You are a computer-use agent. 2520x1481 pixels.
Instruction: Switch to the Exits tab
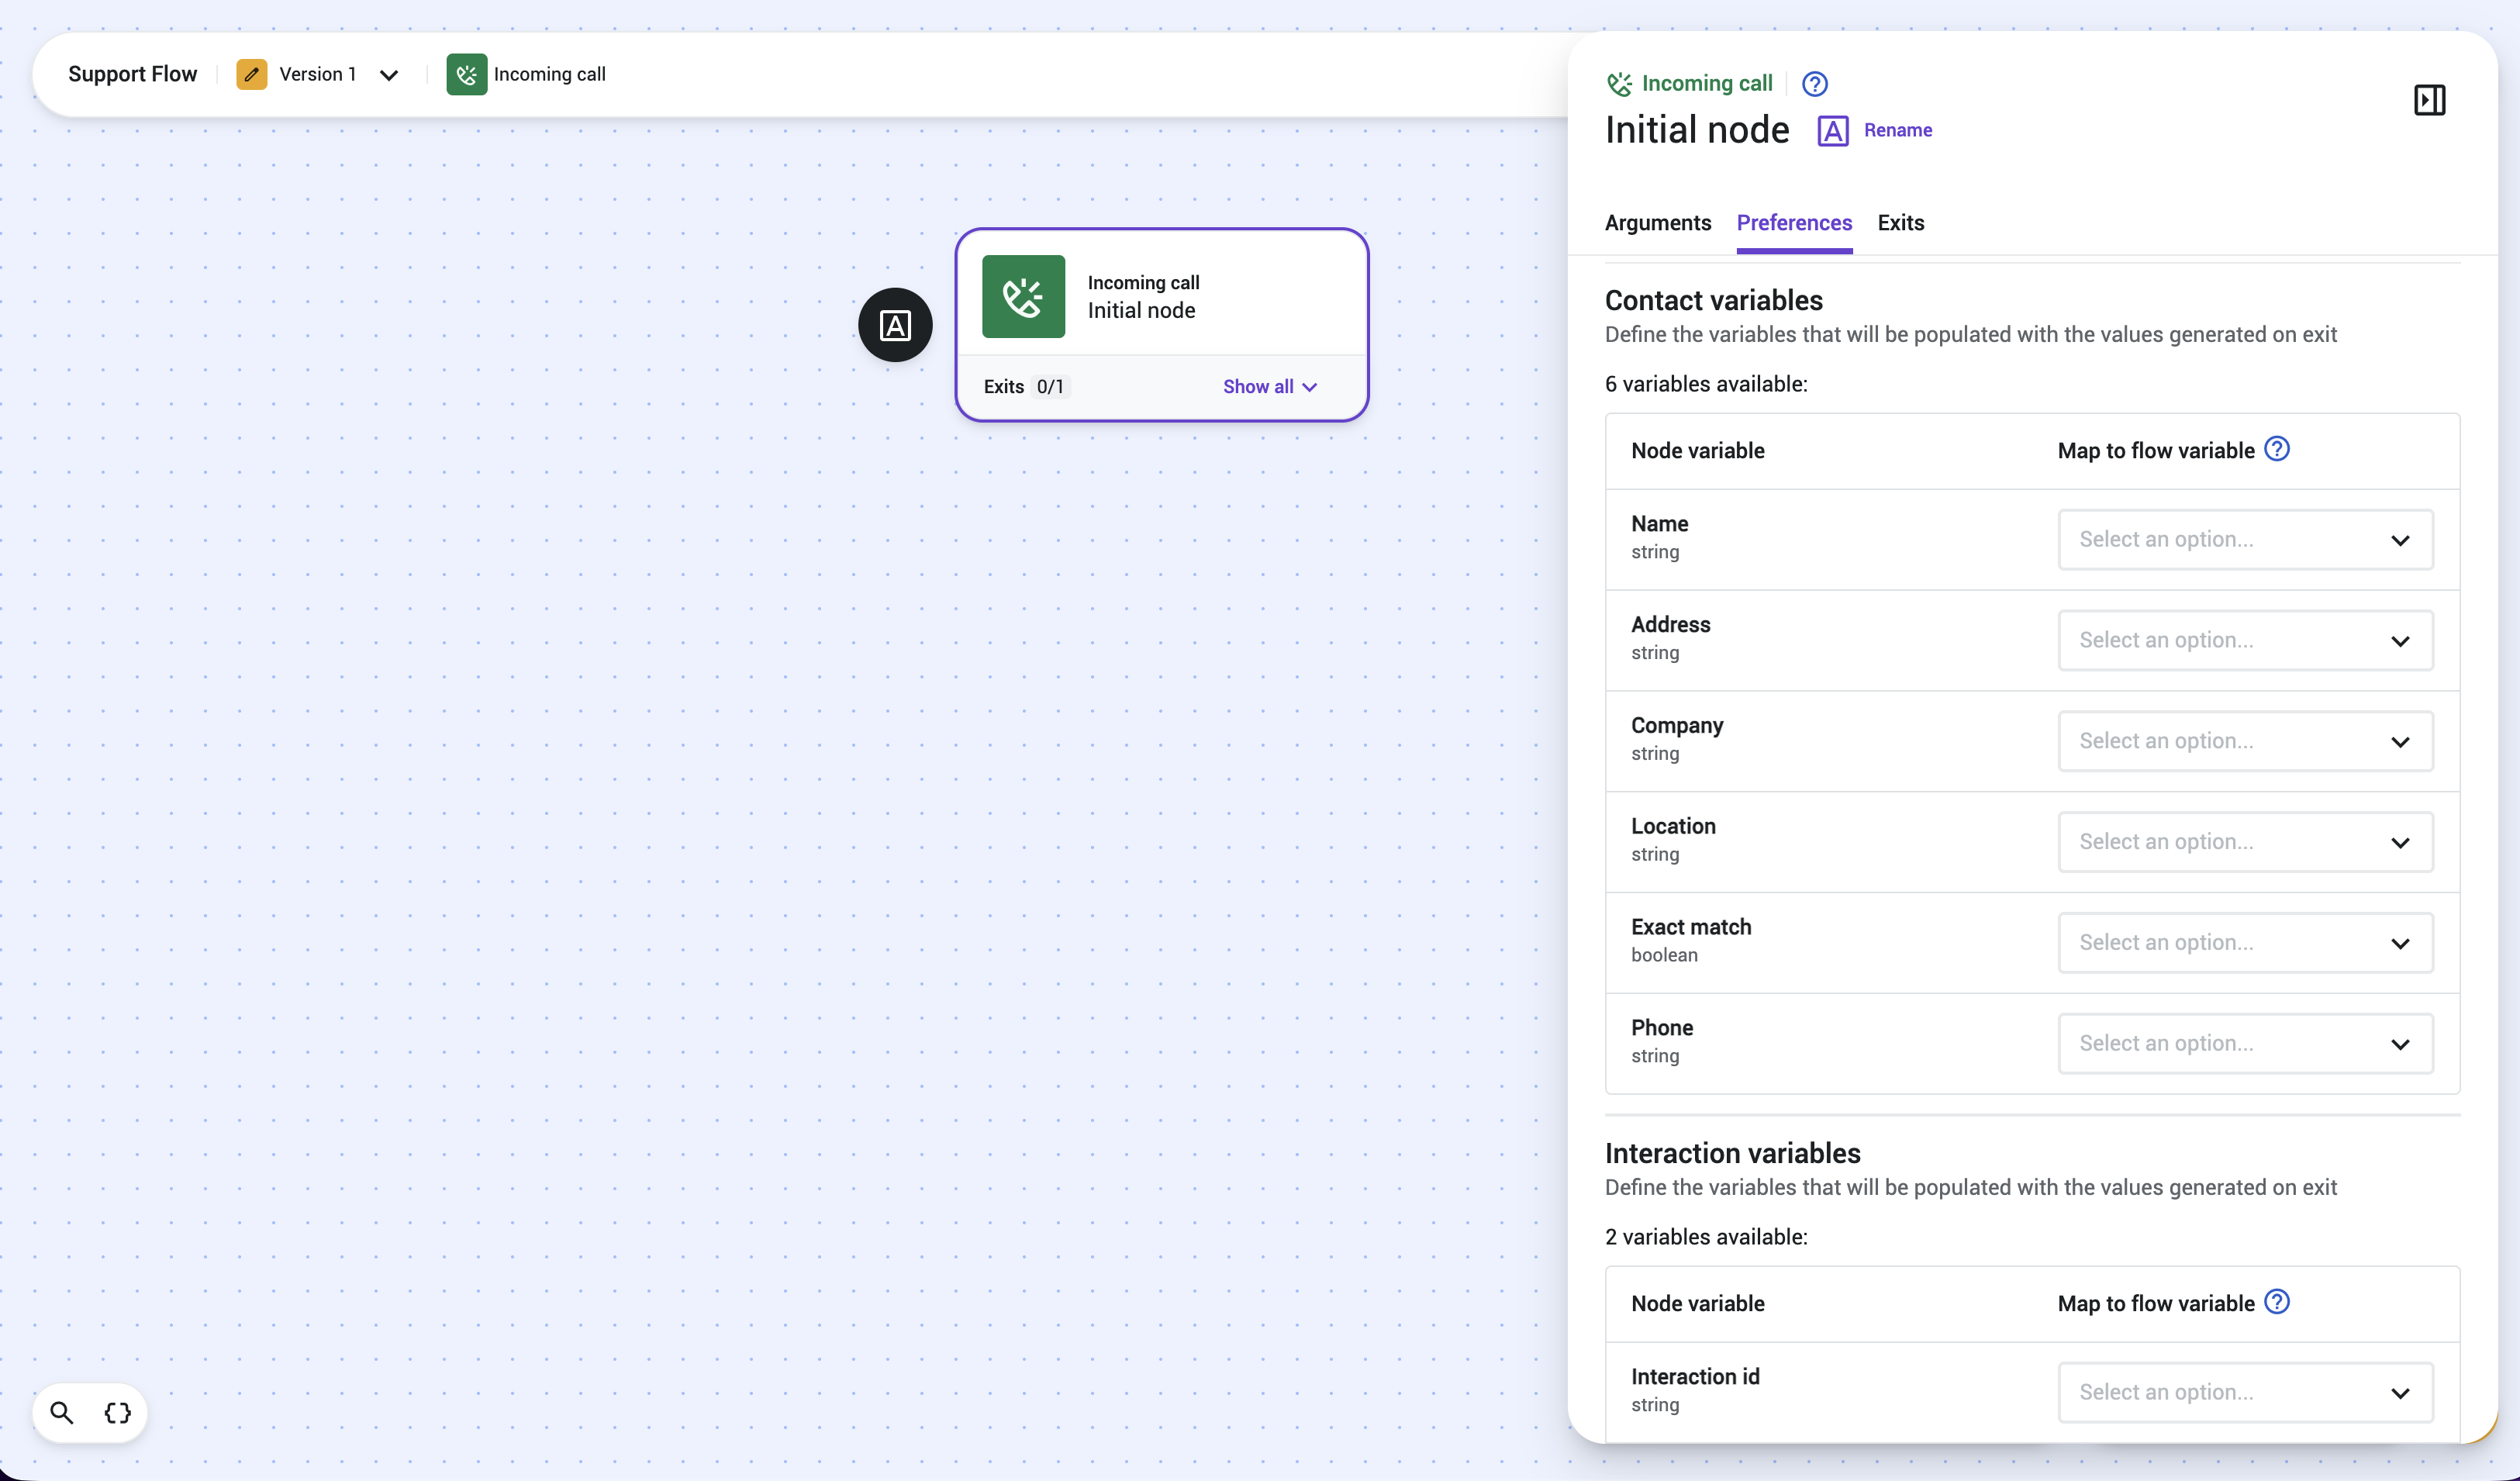coord(1900,223)
